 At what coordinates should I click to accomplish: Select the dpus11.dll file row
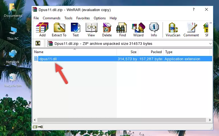123,59
